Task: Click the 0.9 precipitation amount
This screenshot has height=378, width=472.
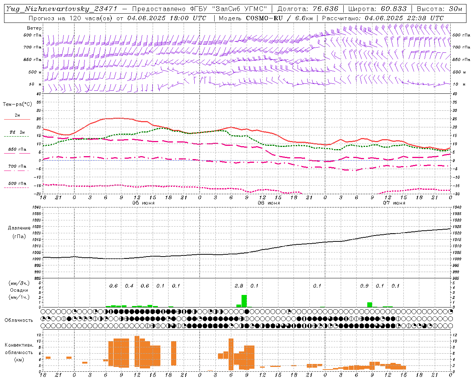Action: click(364, 286)
